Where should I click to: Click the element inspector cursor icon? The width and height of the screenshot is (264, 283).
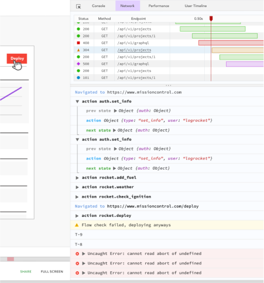[78, 6]
